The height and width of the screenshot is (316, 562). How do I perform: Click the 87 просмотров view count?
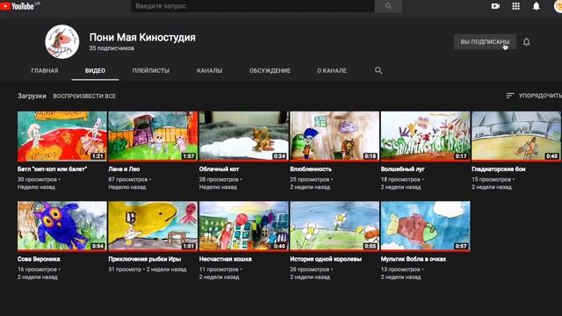click(128, 179)
